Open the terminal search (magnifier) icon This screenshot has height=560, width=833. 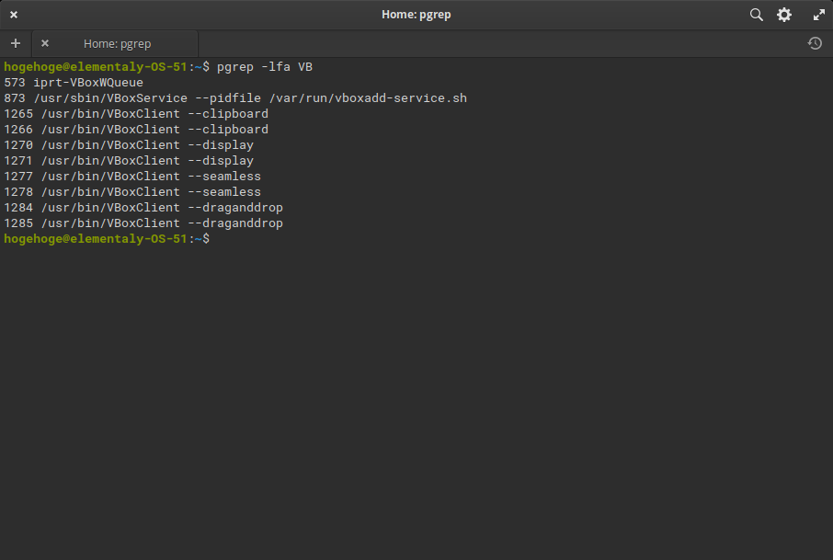pos(756,15)
